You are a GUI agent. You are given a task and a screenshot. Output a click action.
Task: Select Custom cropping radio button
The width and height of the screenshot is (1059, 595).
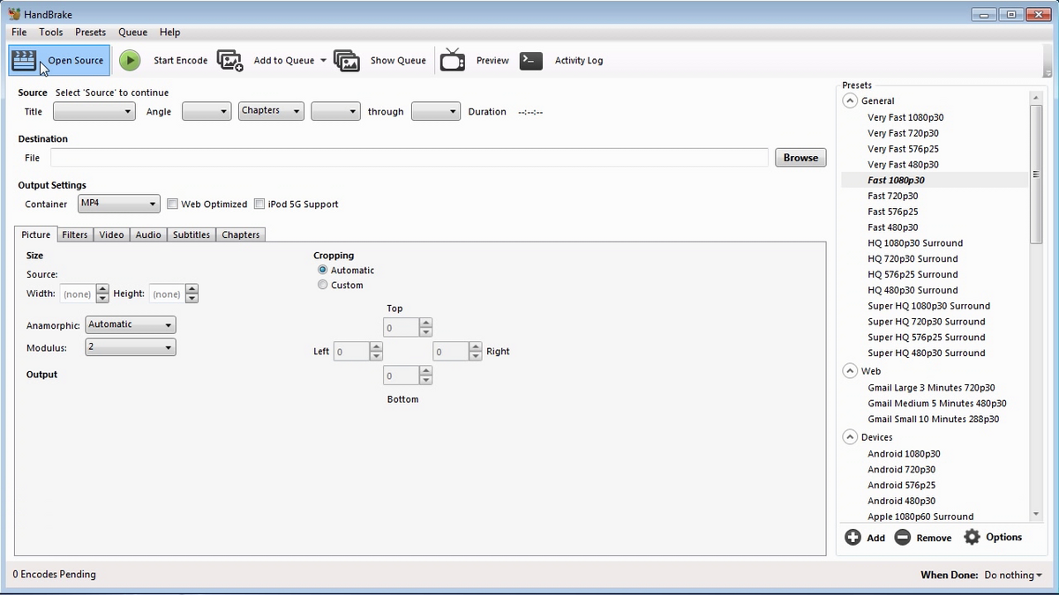(323, 285)
